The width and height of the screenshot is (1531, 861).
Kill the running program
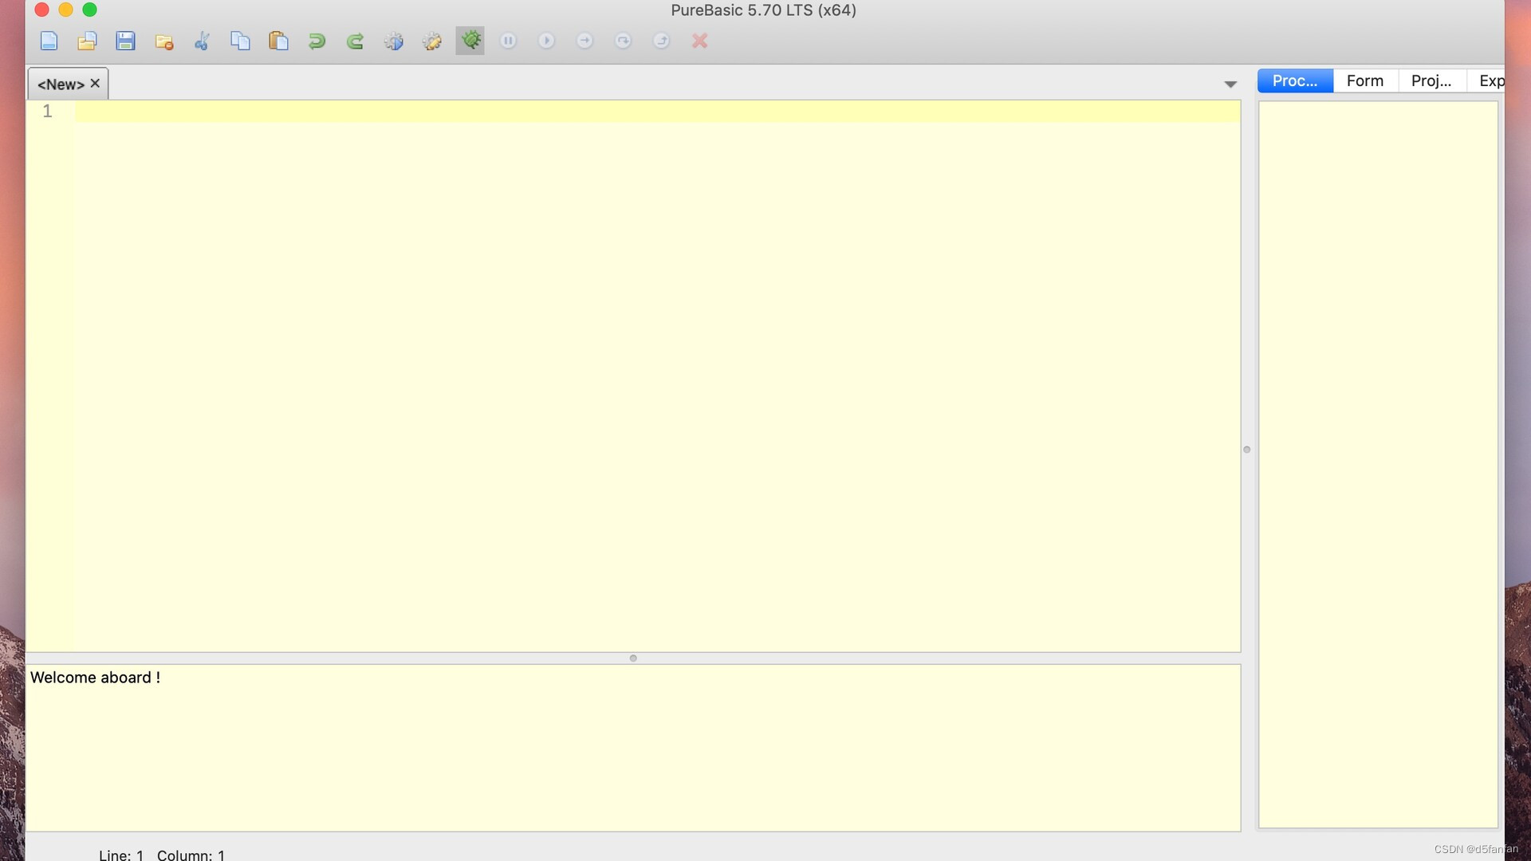pos(699,41)
